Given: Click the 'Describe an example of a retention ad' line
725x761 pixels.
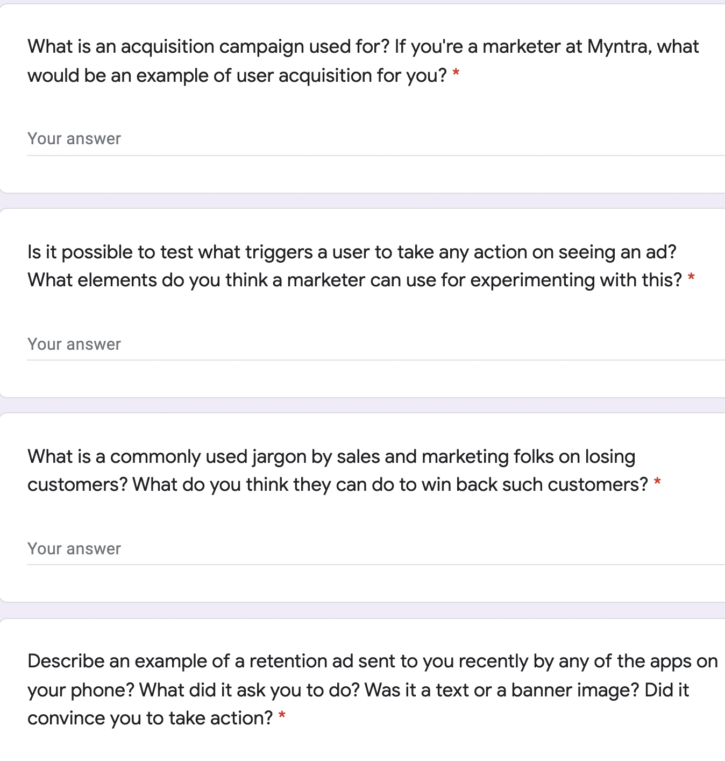Looking at the screenshot, I should click(373, 661).
